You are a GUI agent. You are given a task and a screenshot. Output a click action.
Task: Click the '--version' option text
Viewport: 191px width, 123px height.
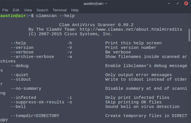click(22, 47)
